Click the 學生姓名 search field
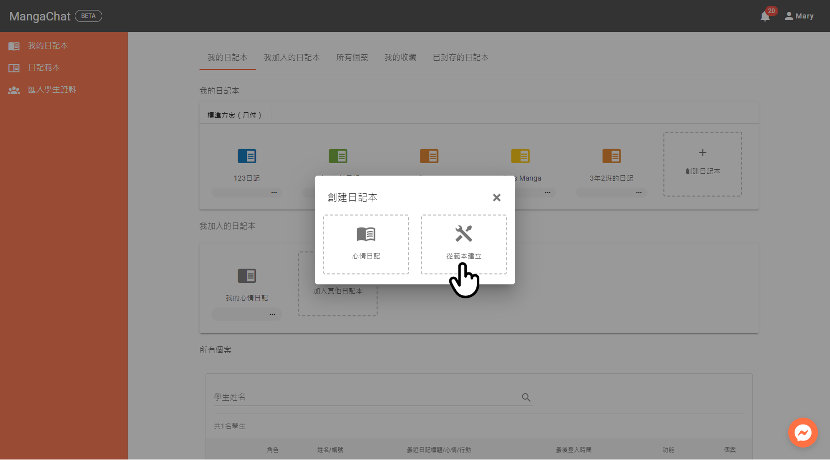The image size is (830, 460). [x=367, y=397]
